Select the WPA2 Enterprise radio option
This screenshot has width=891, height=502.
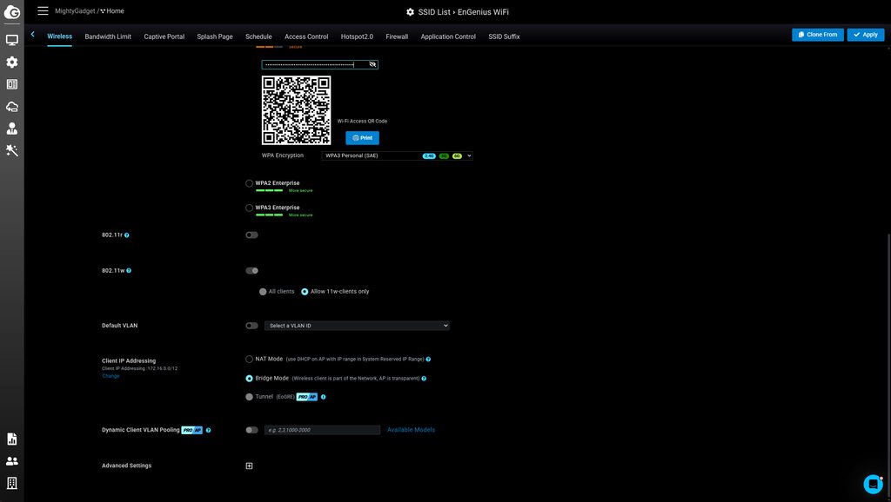pos(249,183)
